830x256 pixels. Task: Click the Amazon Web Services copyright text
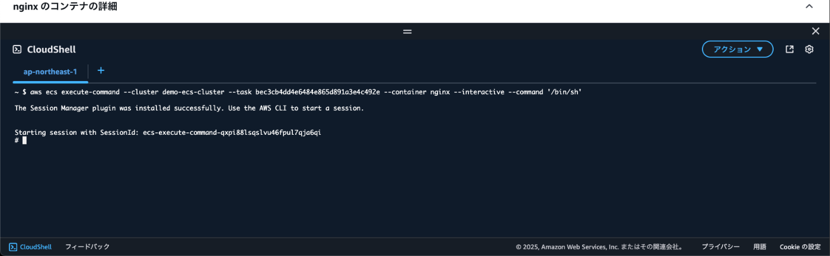point(600,247)
